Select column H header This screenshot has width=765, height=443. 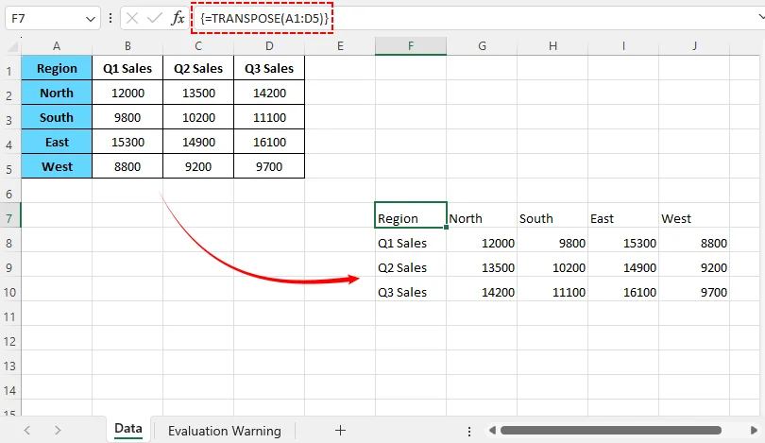pyautogui.click(x=552, y=46)
